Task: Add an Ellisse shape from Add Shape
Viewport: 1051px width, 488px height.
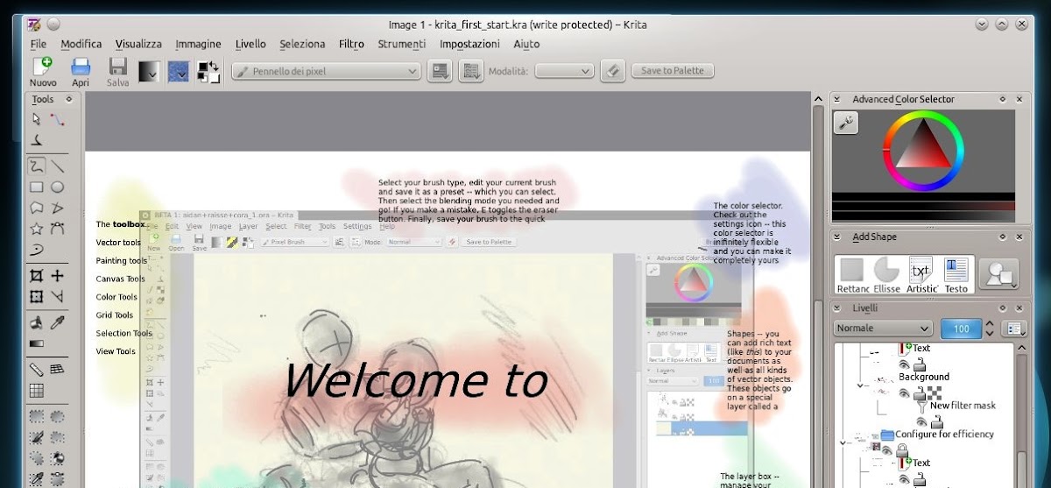Action: coord(887,275)
